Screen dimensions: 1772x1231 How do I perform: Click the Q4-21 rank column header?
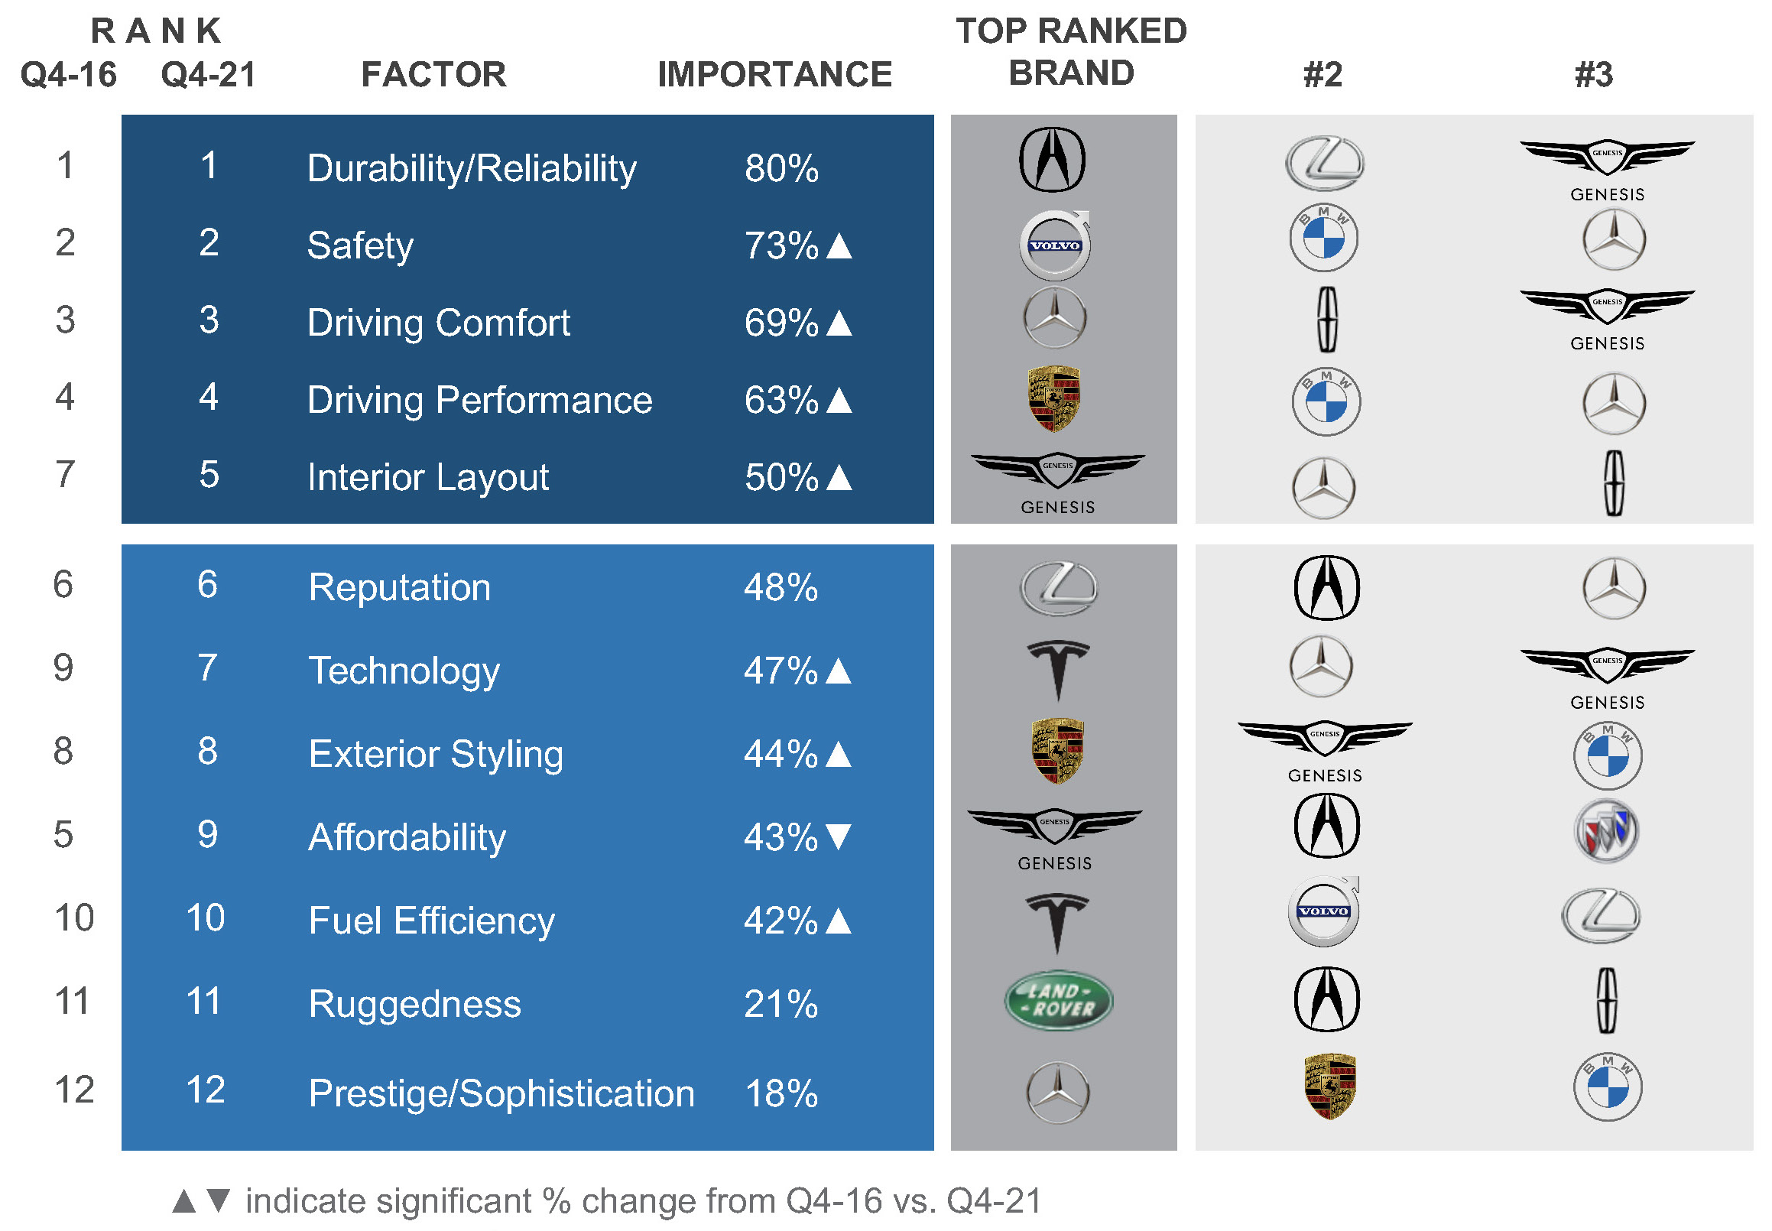(207, 75)
